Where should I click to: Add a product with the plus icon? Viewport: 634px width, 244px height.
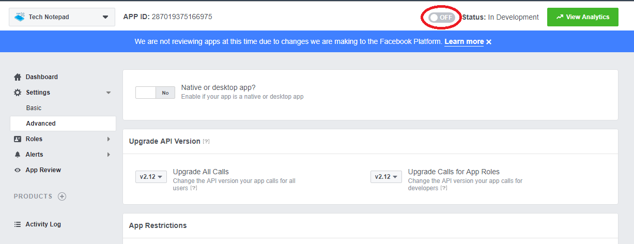(62, 196)
